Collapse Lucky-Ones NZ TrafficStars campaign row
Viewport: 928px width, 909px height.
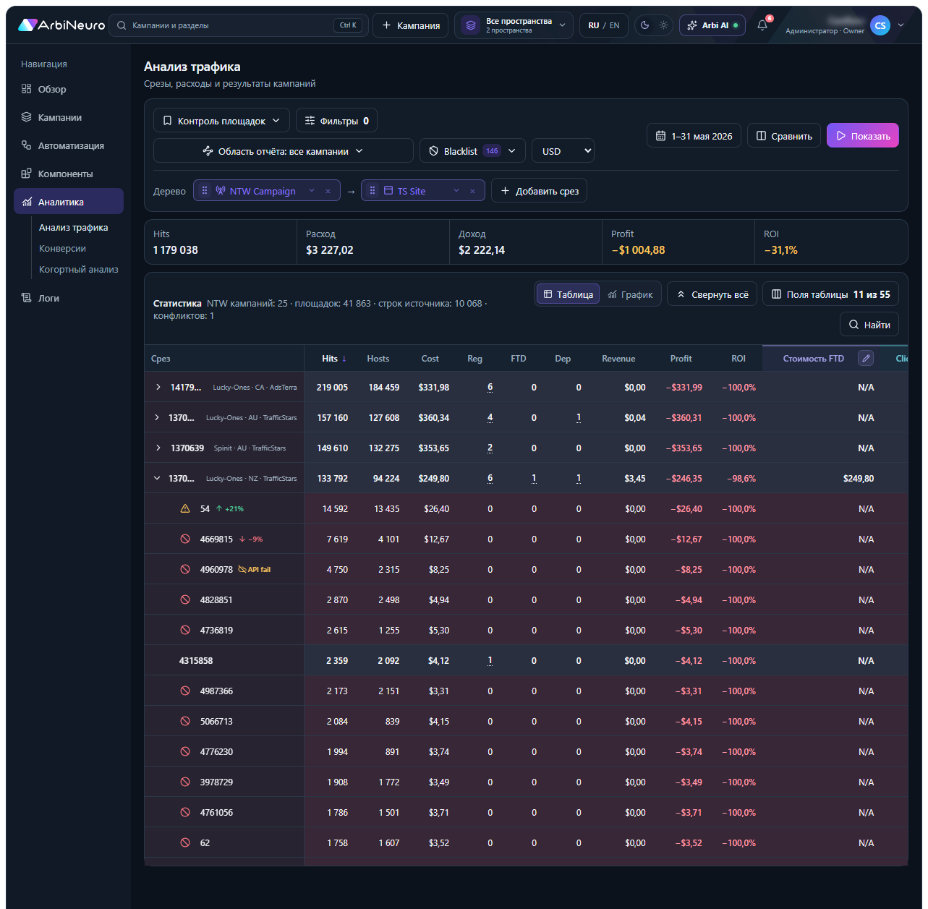157,478
